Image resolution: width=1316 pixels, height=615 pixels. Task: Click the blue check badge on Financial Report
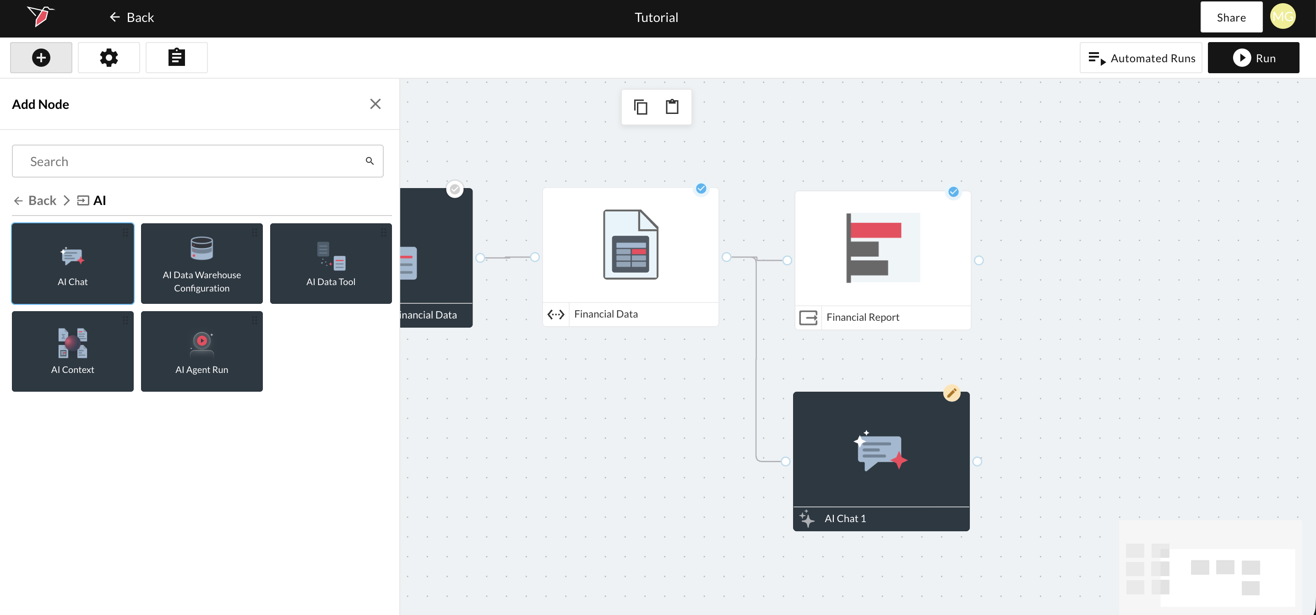(953, 192)
